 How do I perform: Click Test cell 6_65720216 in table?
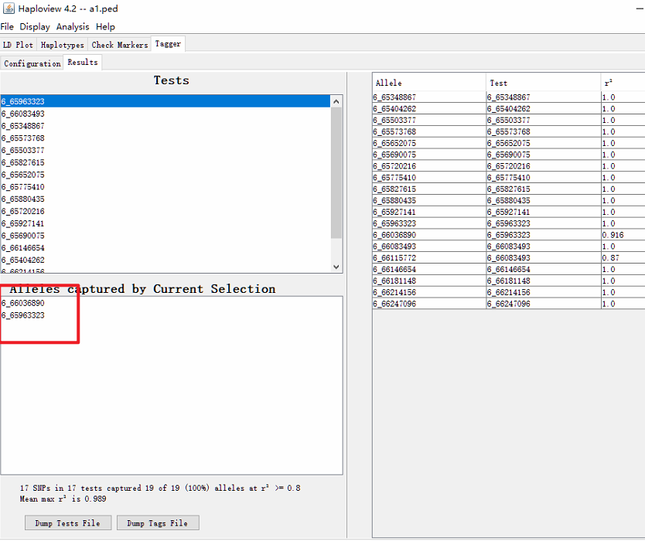(543, 166)
